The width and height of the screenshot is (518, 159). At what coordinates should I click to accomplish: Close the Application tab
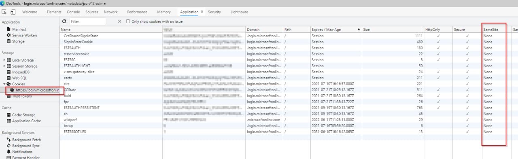(202, 12)
